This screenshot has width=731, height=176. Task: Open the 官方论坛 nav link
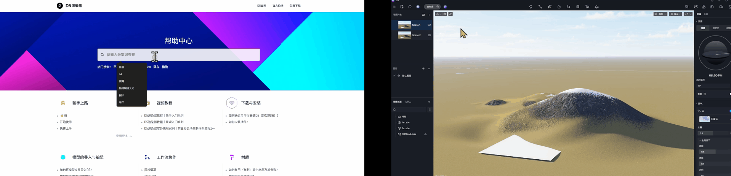point(278,6)
